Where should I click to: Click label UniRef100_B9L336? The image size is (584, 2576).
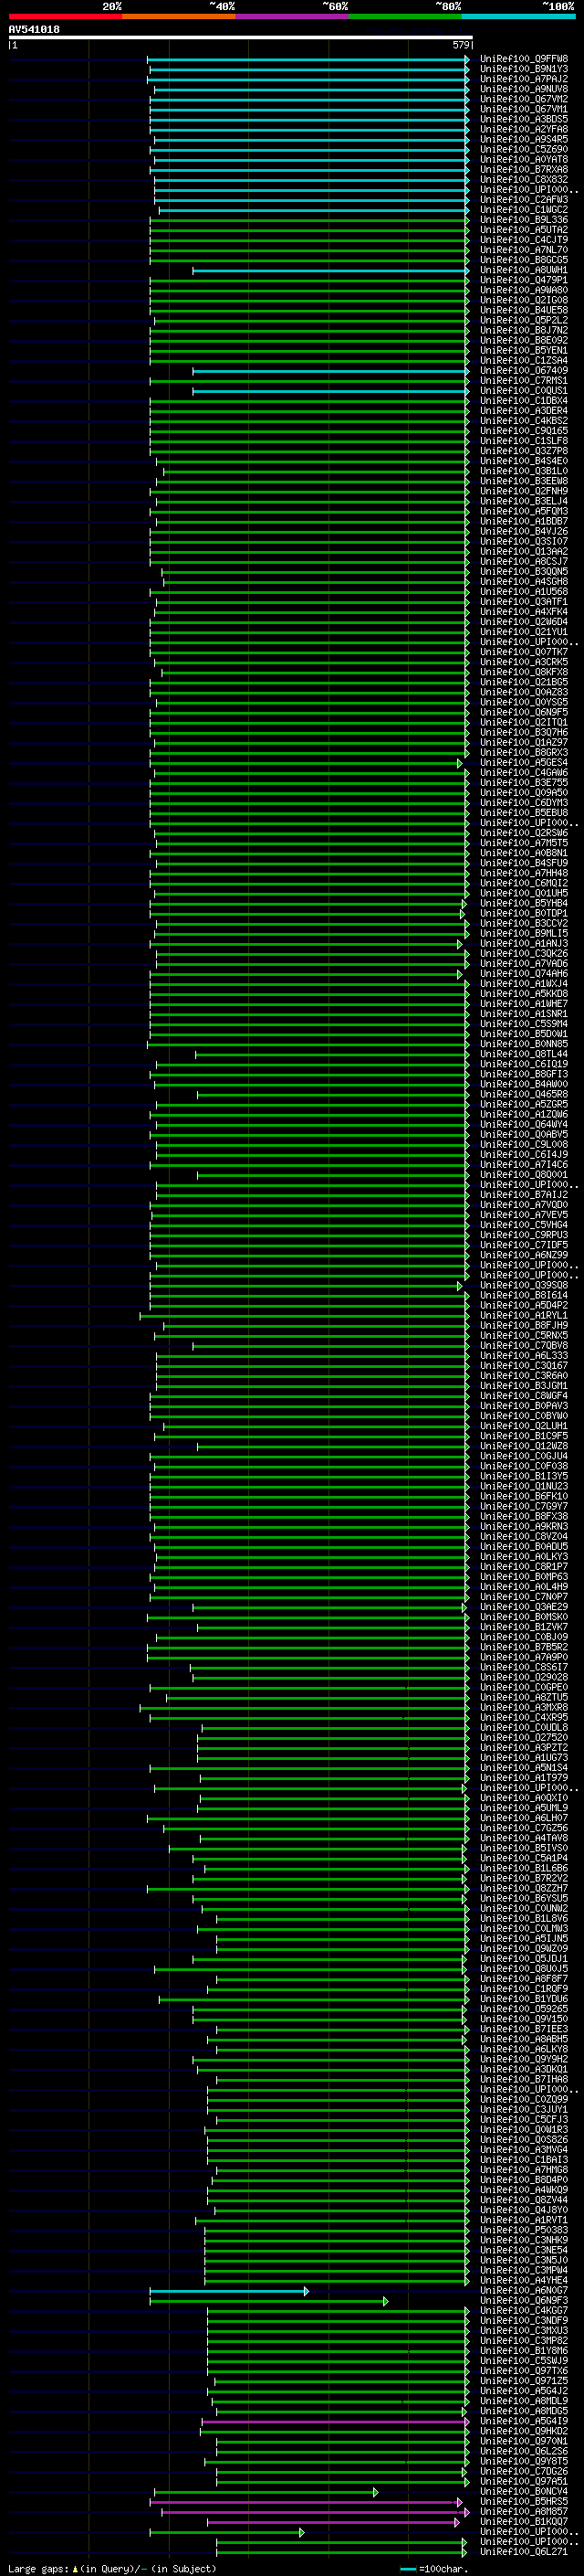pyautogui.click(x=524, y=220)
